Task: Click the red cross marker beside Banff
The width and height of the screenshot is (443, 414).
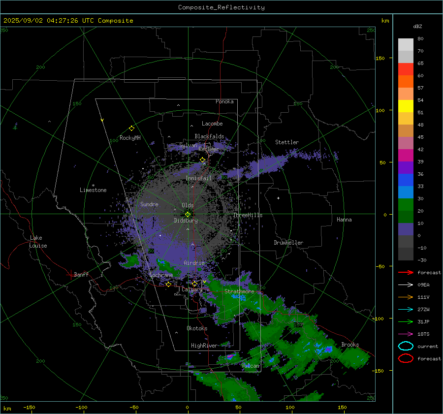Action: pyautogui.click(x=70, y=275)
